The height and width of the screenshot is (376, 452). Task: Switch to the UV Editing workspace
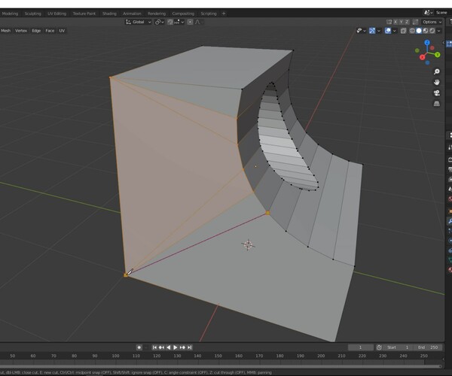pos(56,14)
